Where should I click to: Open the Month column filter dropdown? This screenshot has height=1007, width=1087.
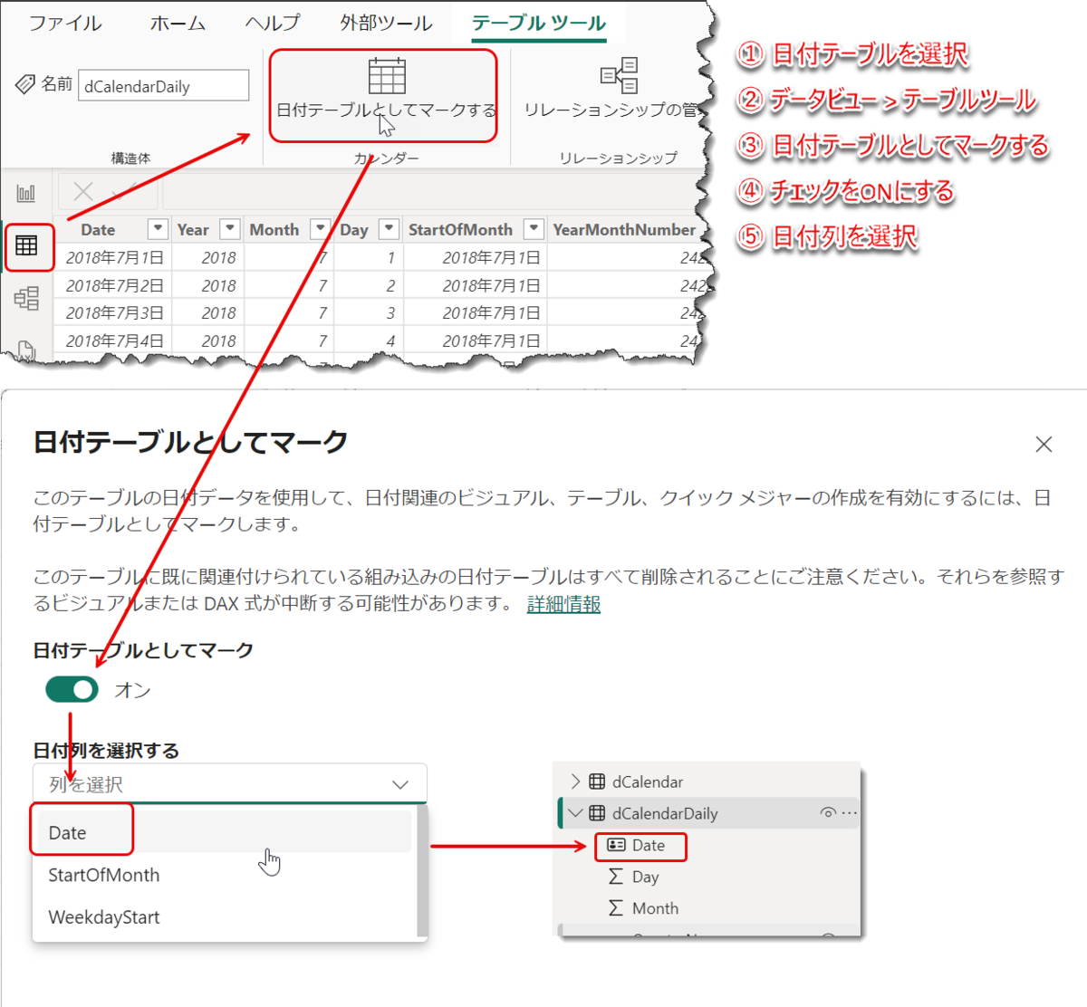click(x=320, y=229)
